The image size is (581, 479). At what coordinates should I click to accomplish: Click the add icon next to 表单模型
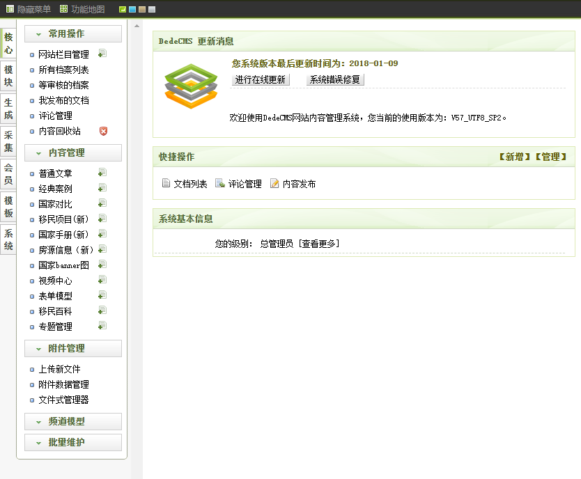[x=102, y=295]
